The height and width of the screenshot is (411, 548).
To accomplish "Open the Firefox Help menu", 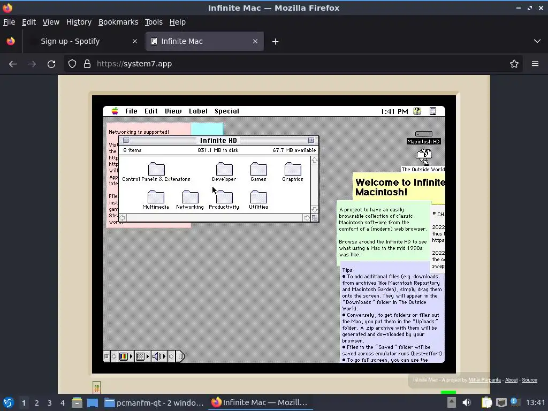I will click(x=178, y=22).
